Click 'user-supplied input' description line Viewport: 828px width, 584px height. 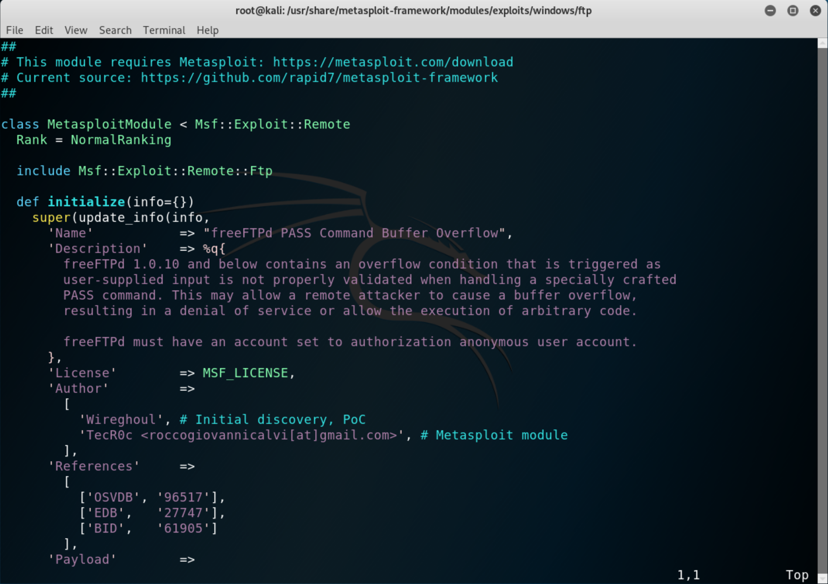[x=370, y=280]
